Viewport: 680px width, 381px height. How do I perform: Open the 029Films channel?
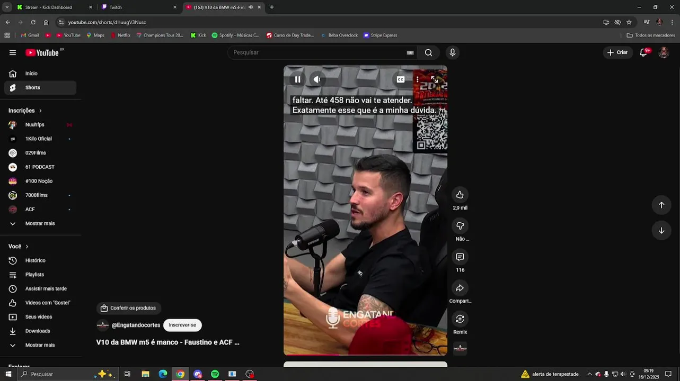(x=40, y=153)
